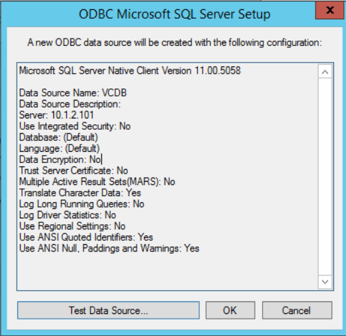
Task: Cancel the ODBC setup dialog
Action: [x=297, y=310]
